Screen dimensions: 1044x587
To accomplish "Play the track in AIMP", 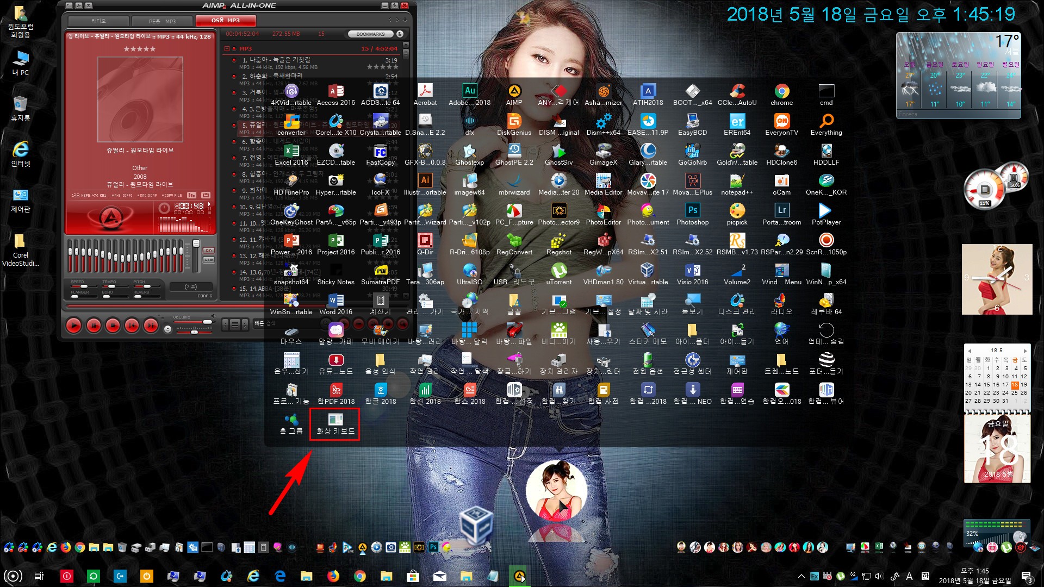I will tap(73, 326).
